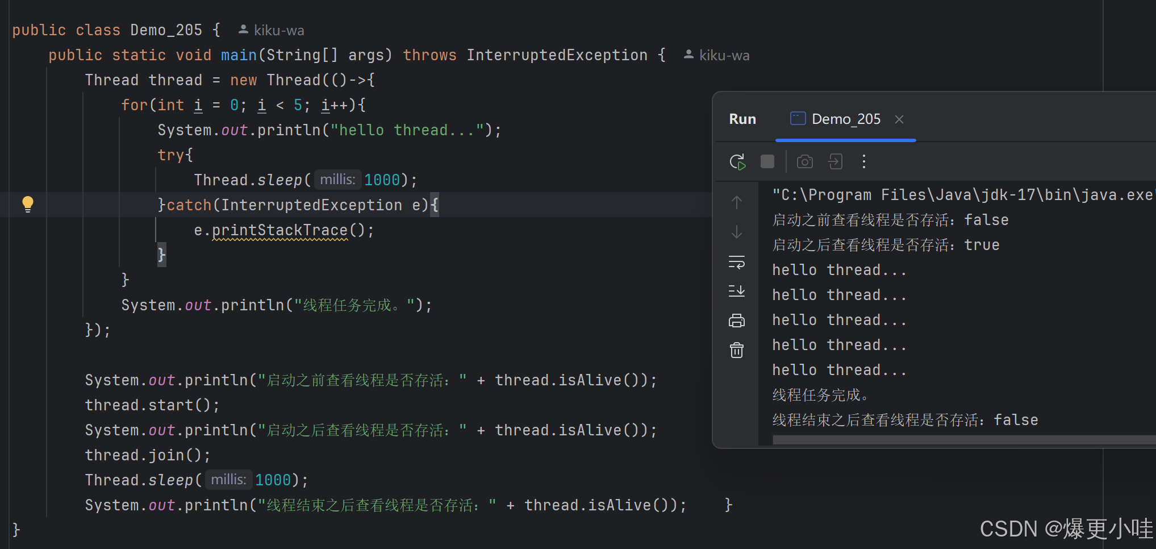
Task: Click the lightbulb intention icon in gutter
Action: tap(27, 204)
